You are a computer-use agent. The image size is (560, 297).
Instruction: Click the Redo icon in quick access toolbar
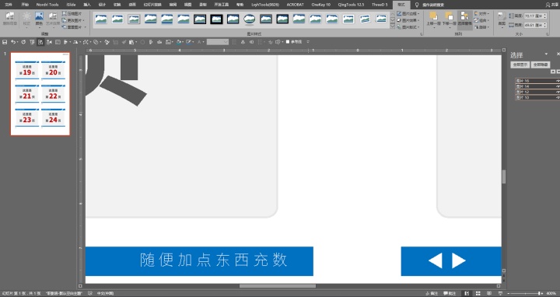coord(23,42)
